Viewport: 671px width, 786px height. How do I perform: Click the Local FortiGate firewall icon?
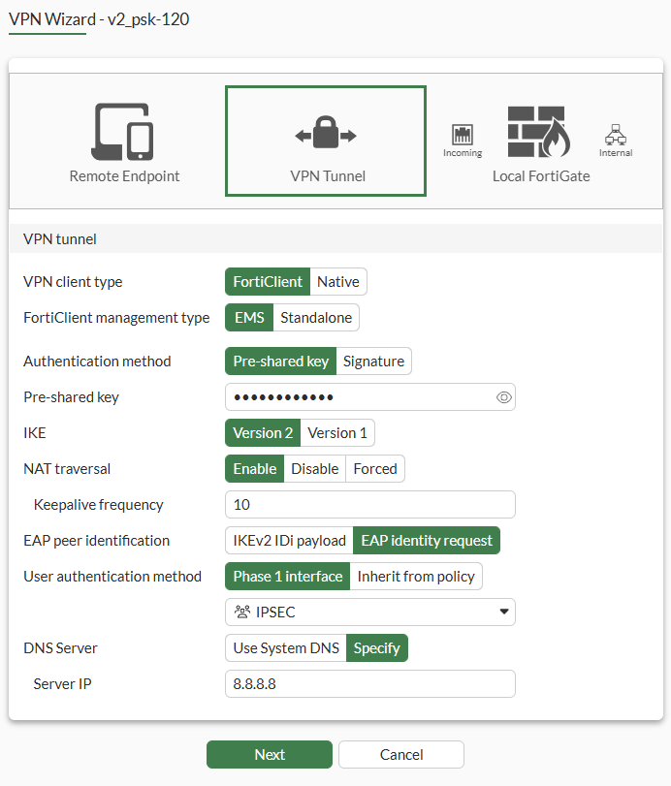click(x=539, y=132)
